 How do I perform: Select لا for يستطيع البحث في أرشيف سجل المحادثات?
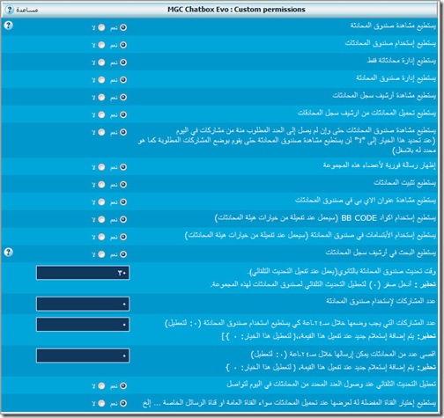tap(101, 254)
